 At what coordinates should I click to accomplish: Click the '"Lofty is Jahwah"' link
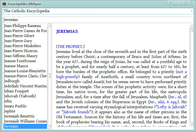(171, 107)
